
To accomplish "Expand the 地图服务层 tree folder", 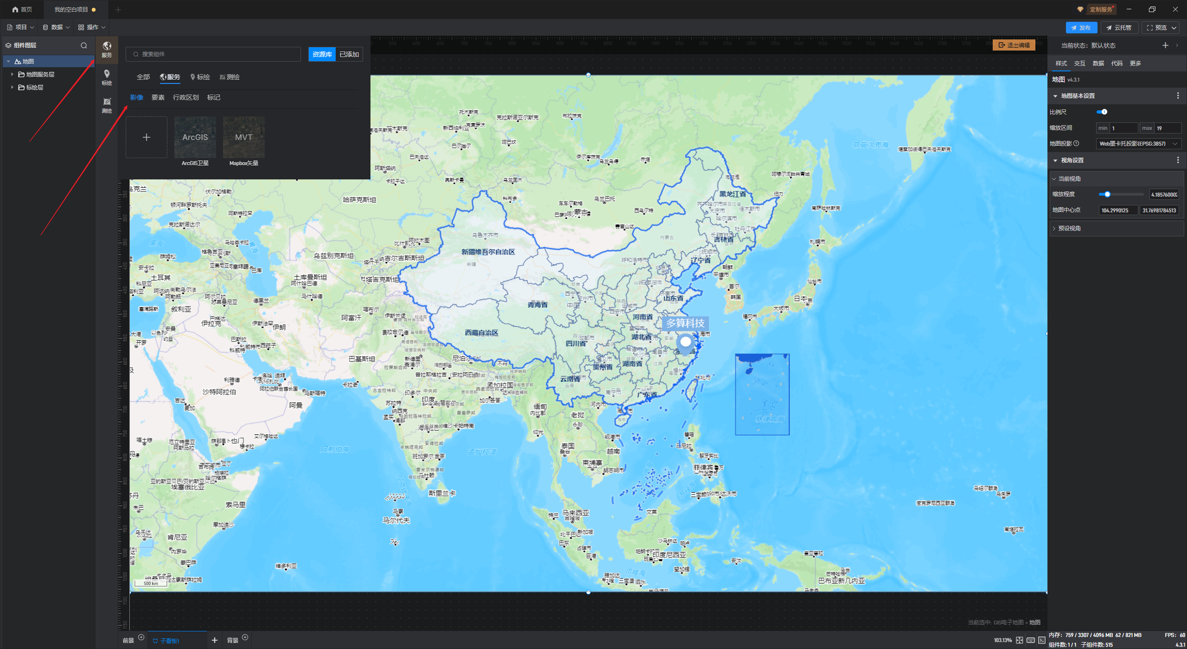I will (12, 74).
